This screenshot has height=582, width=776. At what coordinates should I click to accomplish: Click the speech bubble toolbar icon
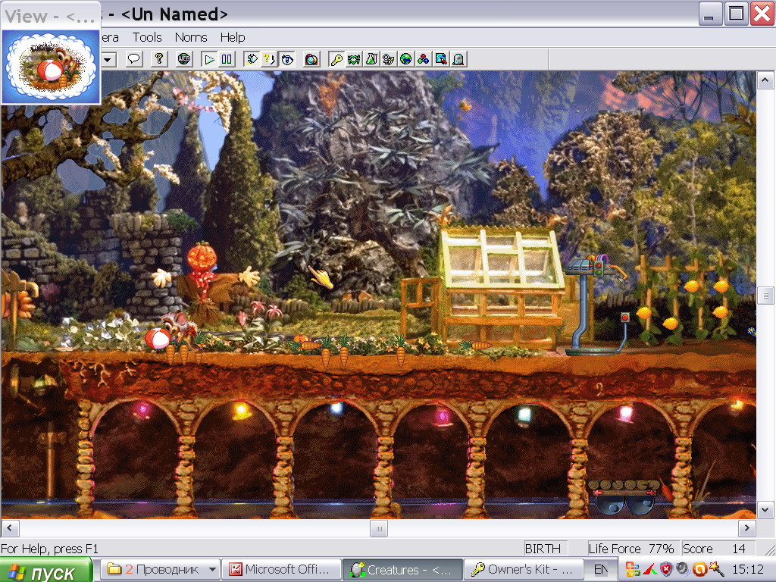133,59
